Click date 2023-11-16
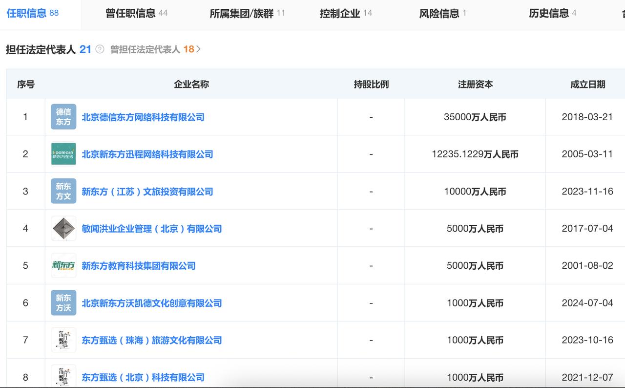 (x=587, y=191)
